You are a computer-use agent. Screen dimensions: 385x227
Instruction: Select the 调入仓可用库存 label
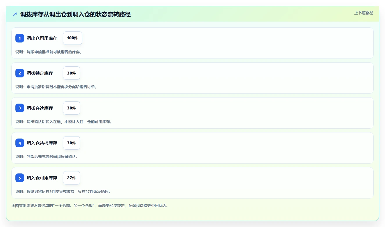coord(42,178)
